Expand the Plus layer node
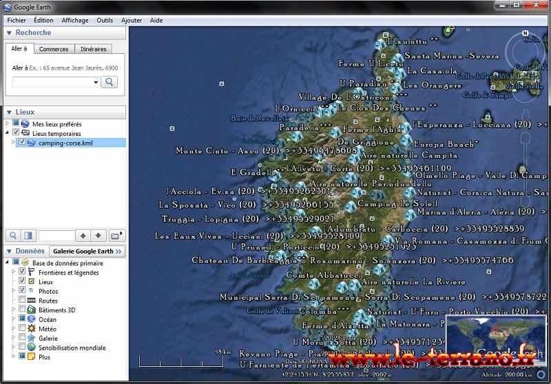The width and height of the screenshot is (551, 384). pyautogui.click(x=13, y=356)
